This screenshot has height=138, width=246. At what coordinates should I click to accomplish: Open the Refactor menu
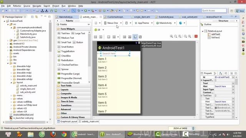tap(17, 6)
